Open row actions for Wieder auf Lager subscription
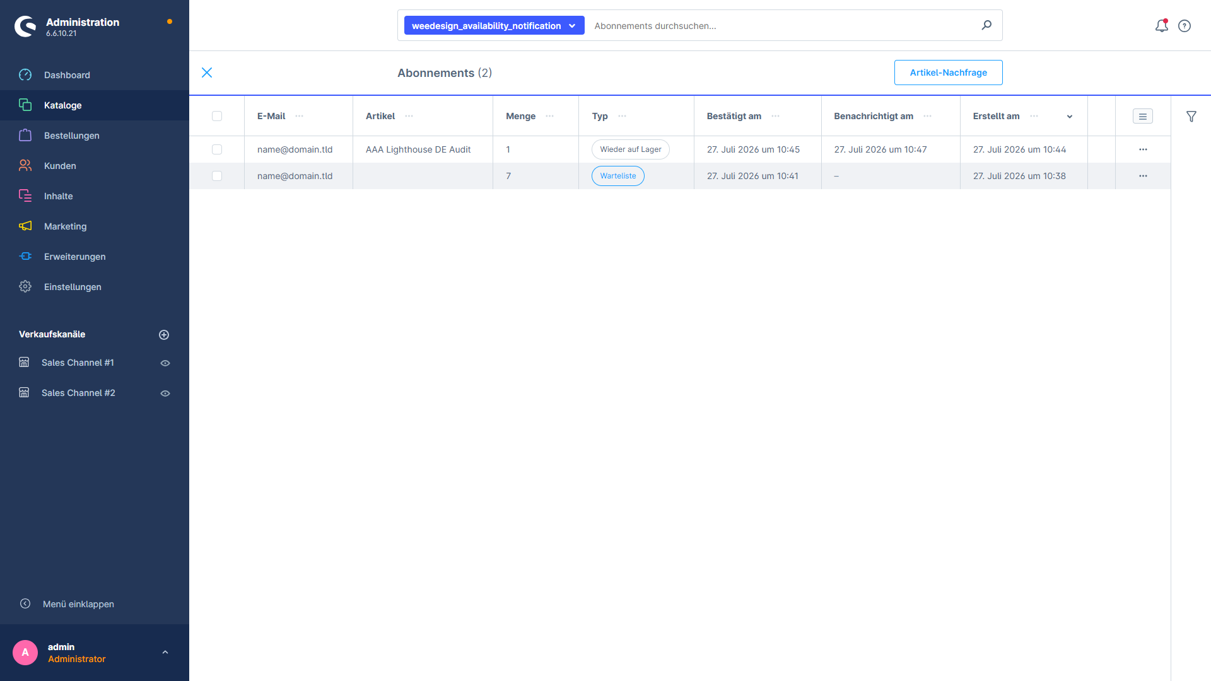Viewport: 1211px width, 681px height. click(x=1143, y=149)
